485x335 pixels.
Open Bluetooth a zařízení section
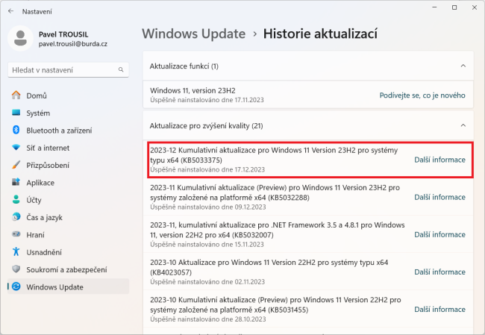click(x=68, y=131)
